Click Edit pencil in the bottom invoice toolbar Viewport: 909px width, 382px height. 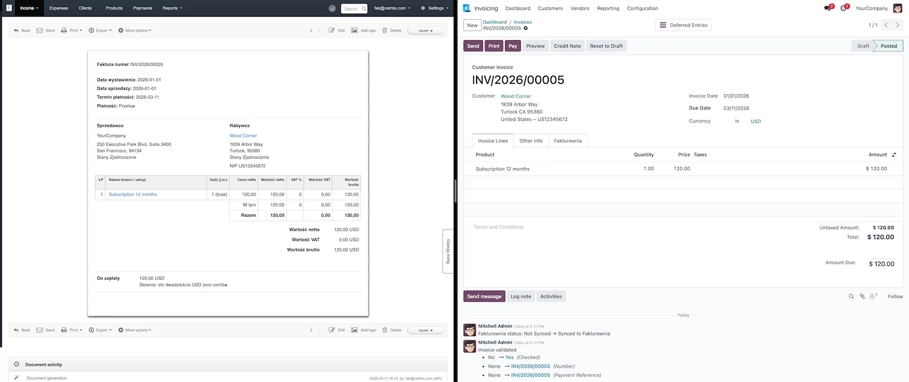point(336,330)
